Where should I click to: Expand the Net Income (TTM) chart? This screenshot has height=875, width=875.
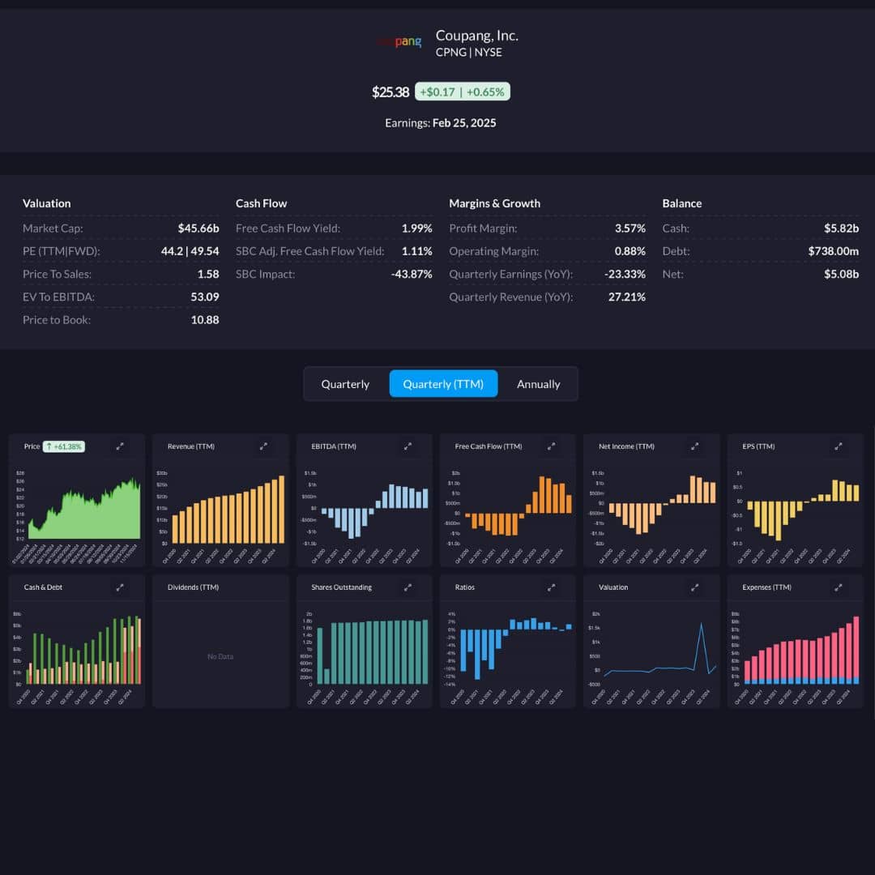(x=695, y=446)
